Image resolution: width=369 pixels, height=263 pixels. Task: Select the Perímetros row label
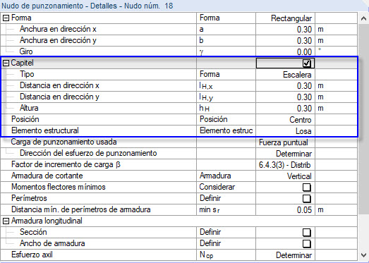click(x=29, y=198)
